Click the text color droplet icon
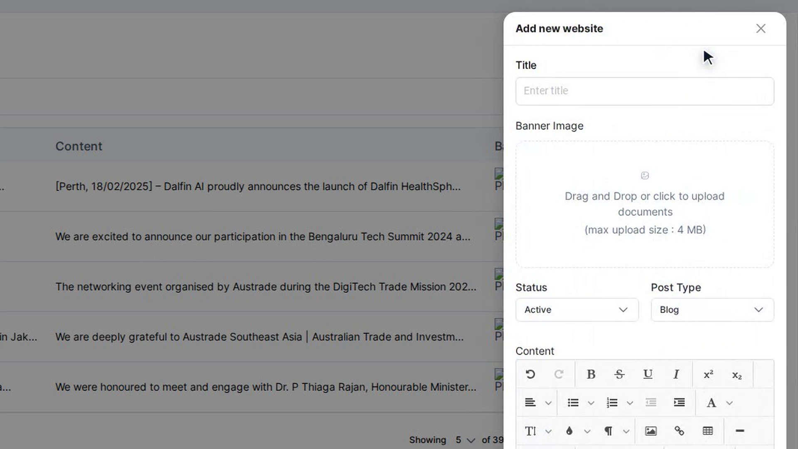798x449 pixels. click(x=569, y=431)
